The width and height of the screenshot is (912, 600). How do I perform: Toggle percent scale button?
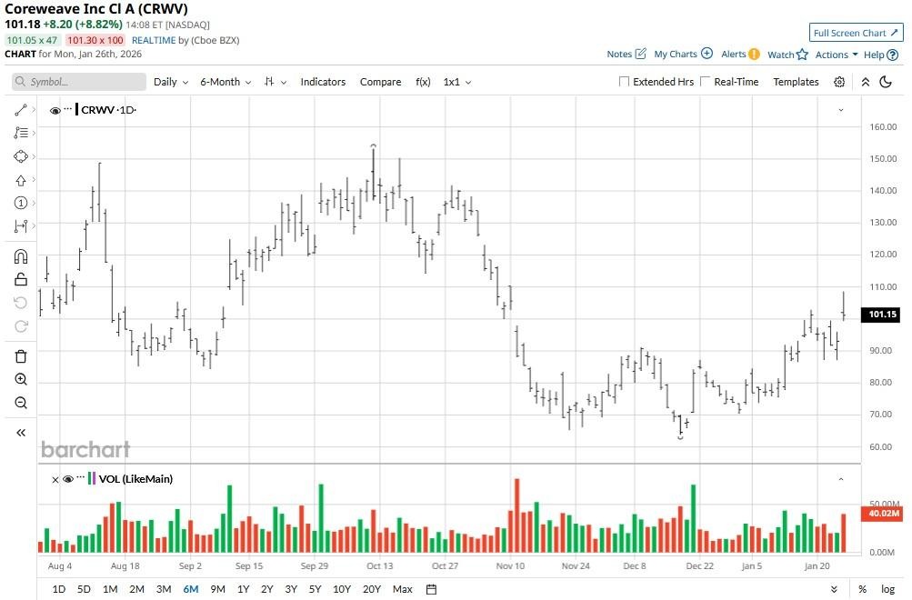coord(862,589)
